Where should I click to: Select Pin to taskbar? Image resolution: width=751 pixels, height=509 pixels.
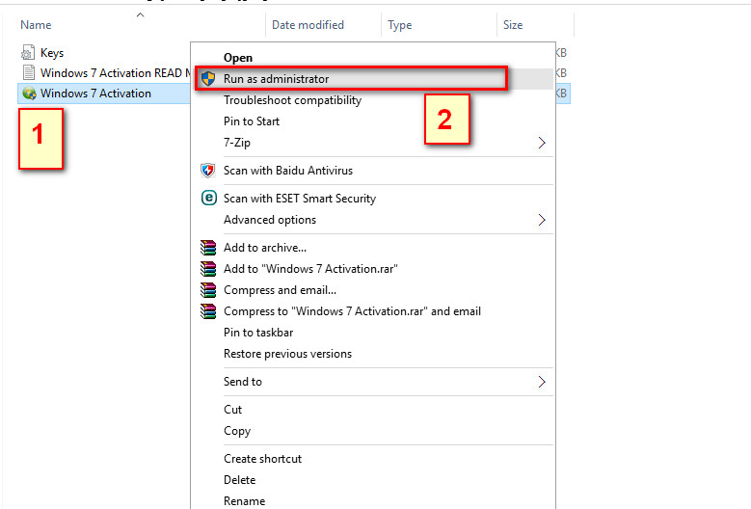point(258,333)
